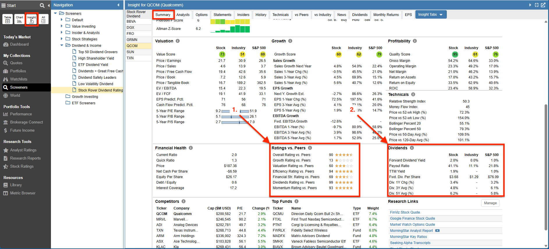The width and height of the screenshot is (549, 249).
Task: Click the info icon beside Growth heading
Action: coord(290,41)
